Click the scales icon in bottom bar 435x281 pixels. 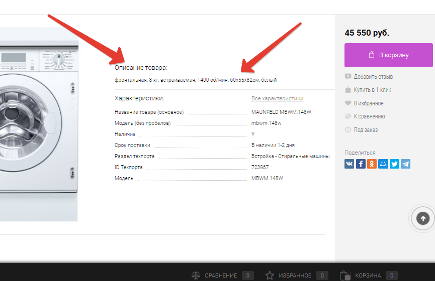(196, 275)
